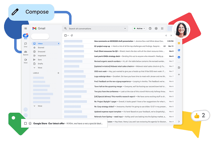Toggle the select all checkbox
213x142 pixels.
click(66, 36)
